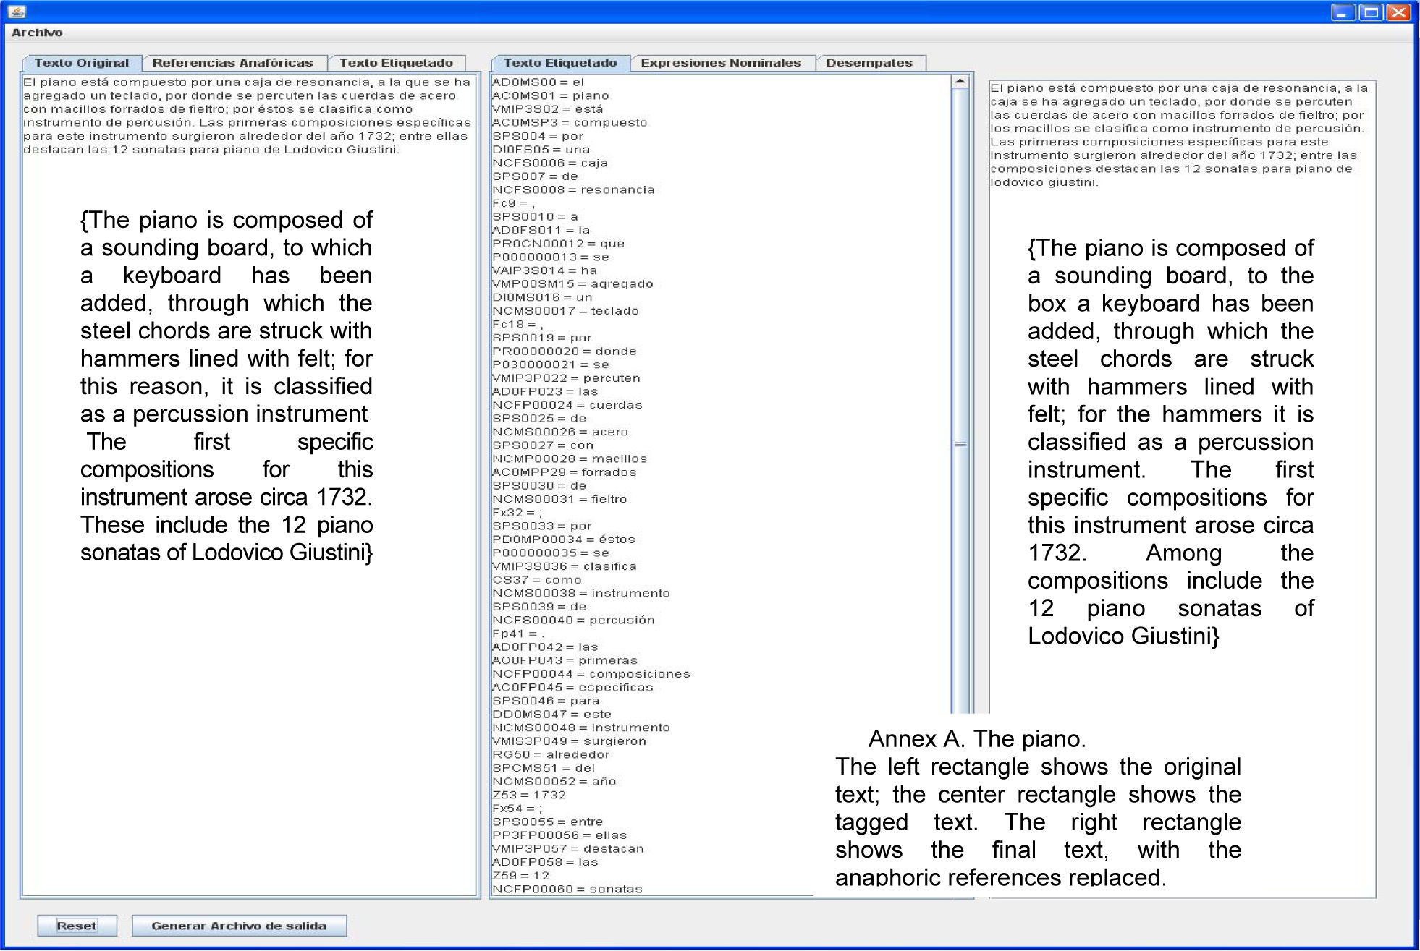
Task: Click Generar Archivo de salida button
Action: [239, 926]
